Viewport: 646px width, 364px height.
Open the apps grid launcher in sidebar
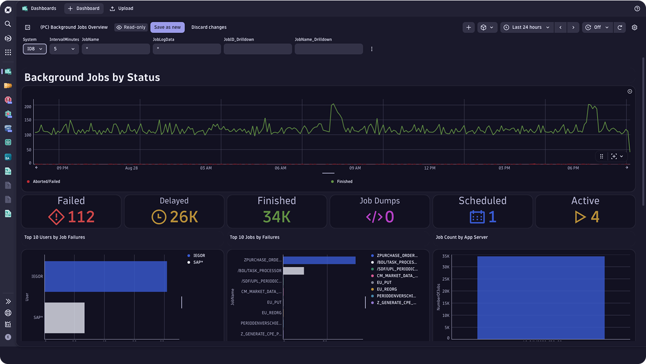click(x=8, y=52)
